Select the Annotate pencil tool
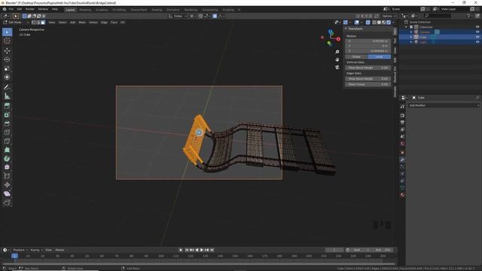This screenshot has height=271, width=482. [x=7, y=87]
